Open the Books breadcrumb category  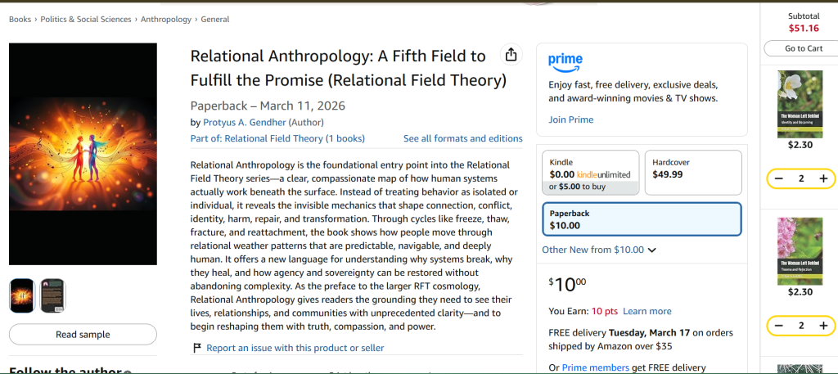pos(20,20)
